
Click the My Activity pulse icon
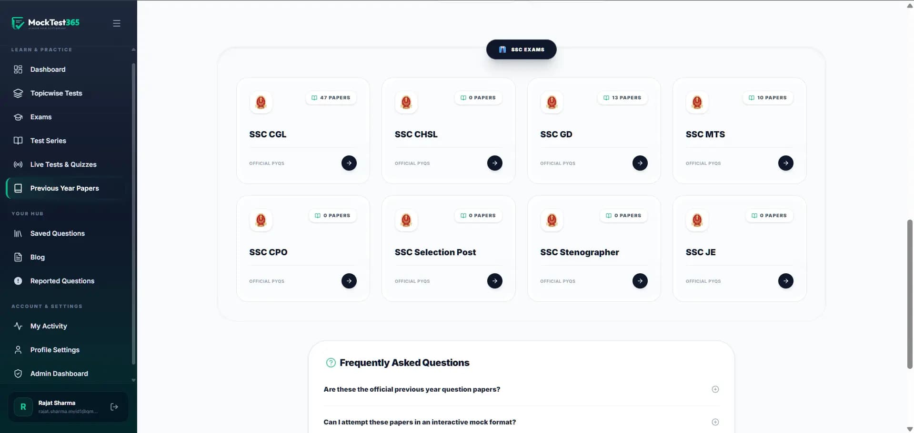pos(18,326)
